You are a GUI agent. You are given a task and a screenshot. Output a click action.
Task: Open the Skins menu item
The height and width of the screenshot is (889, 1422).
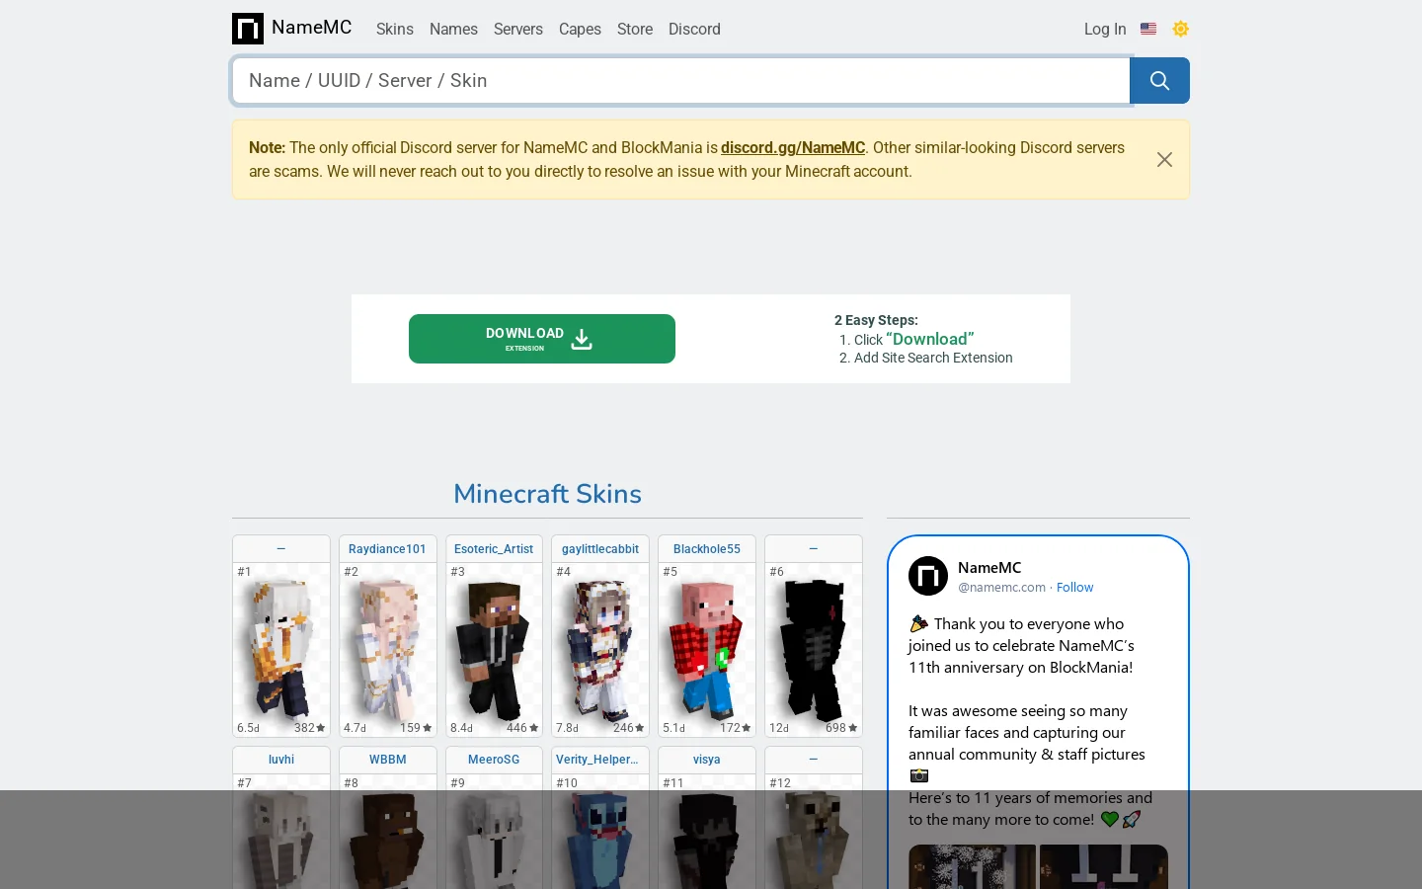click(x=395, y=30)
